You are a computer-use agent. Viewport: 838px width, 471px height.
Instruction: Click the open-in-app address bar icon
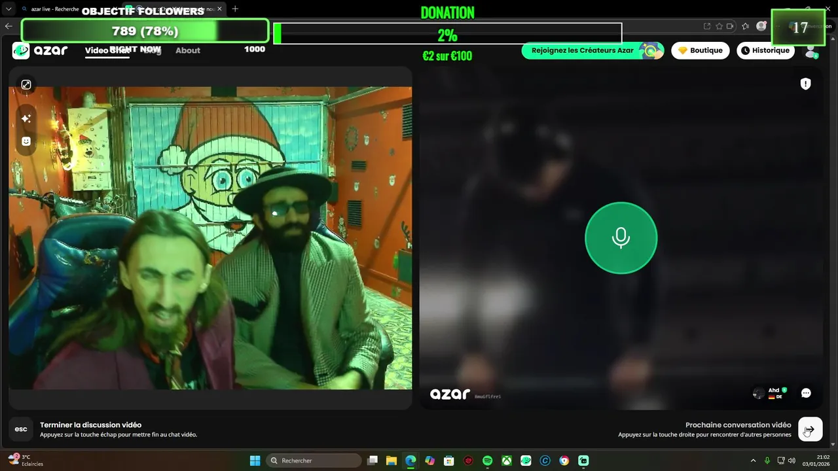(707, 26)
